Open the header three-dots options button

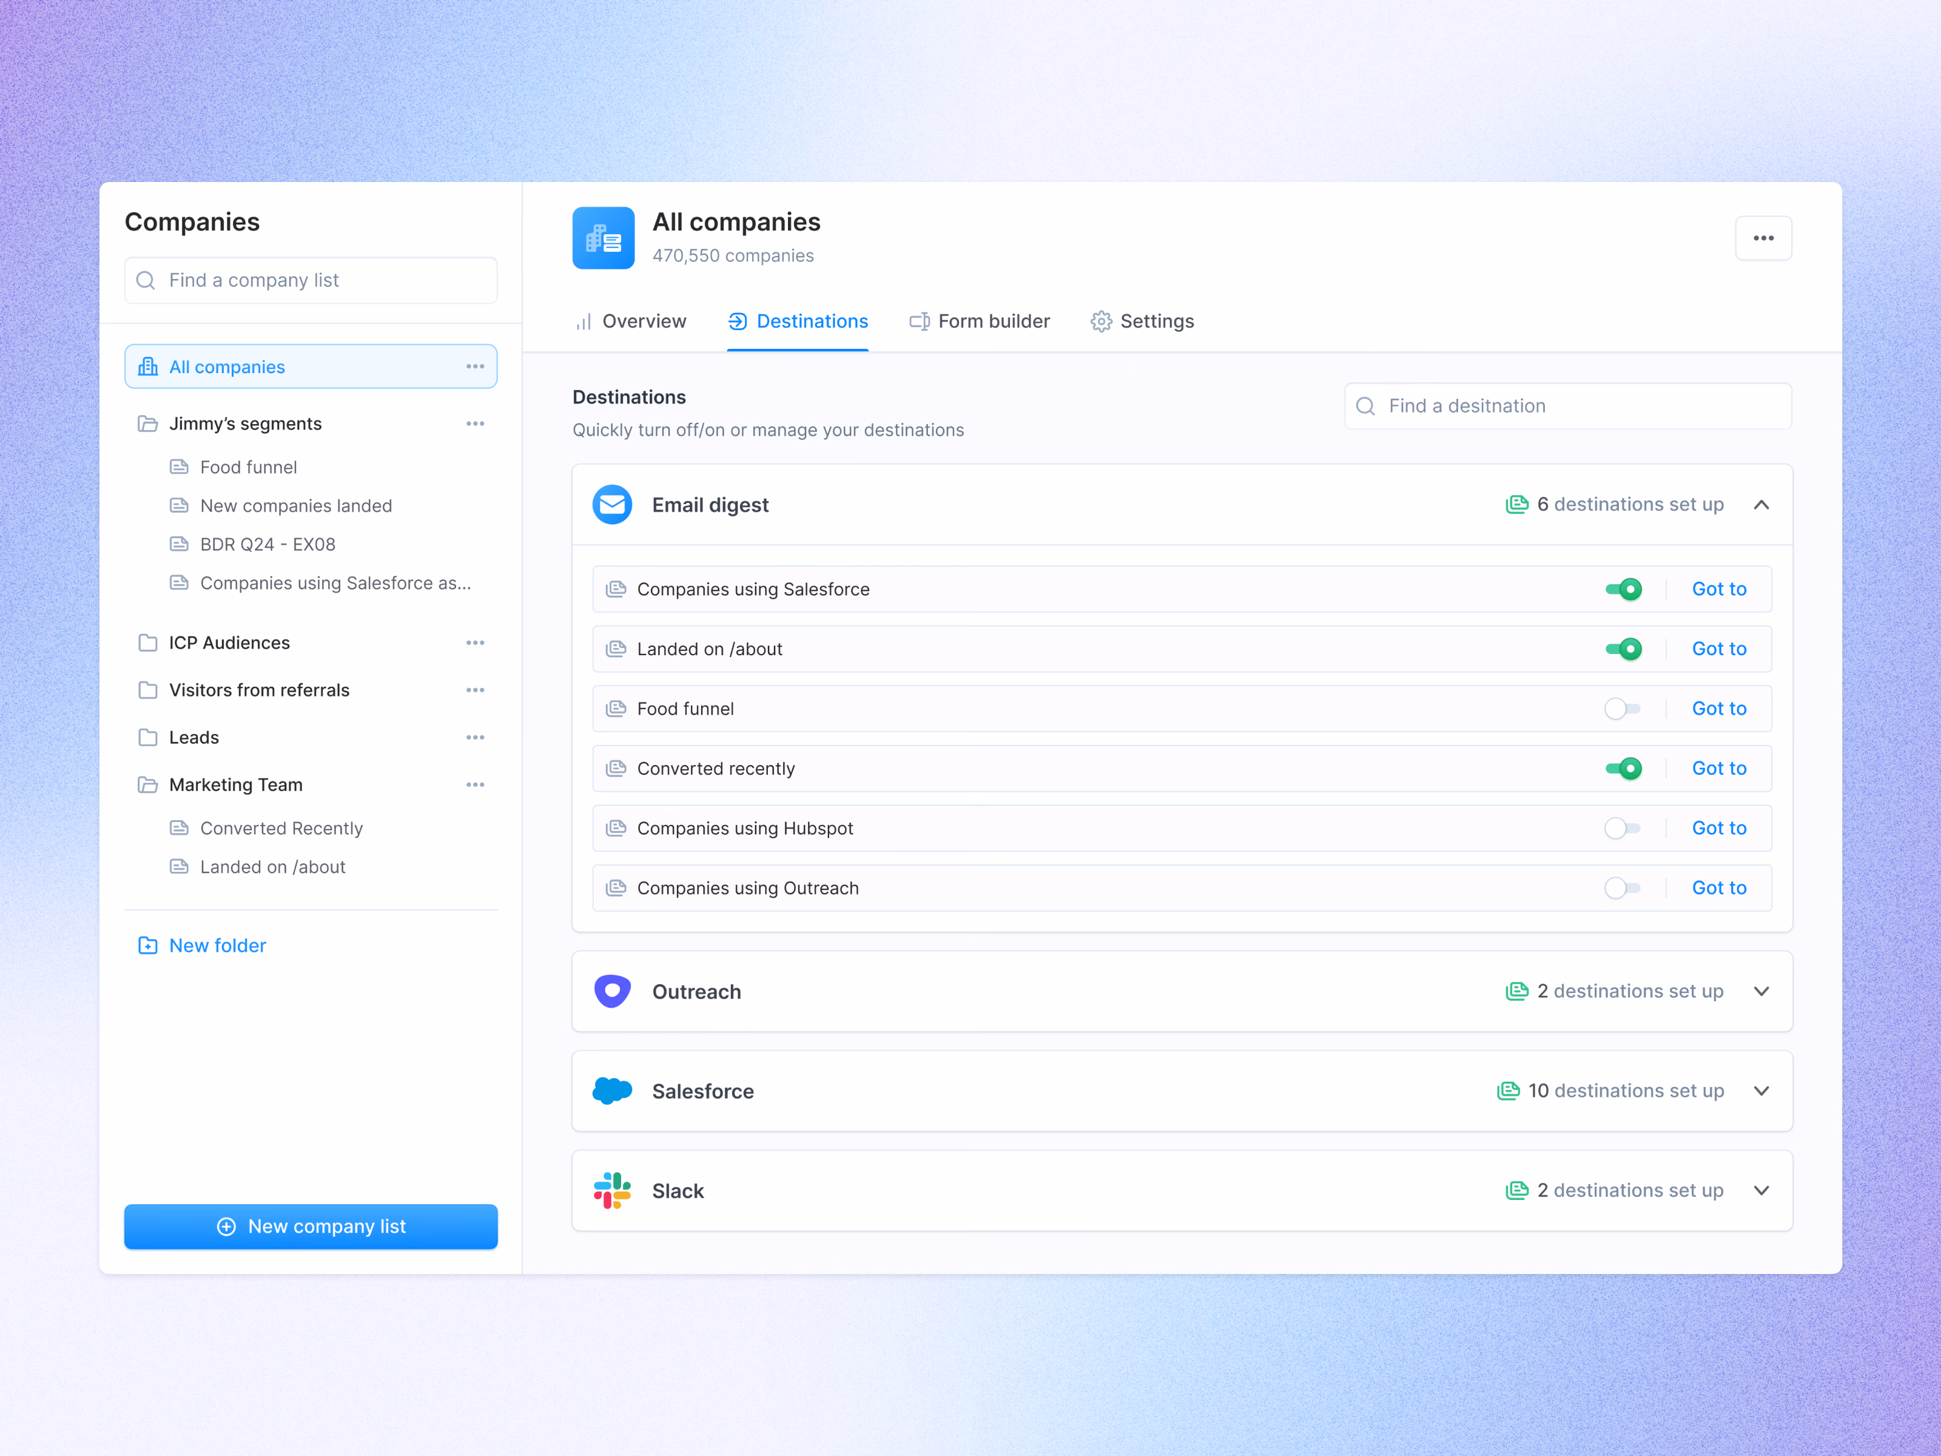coord(1763,238)
